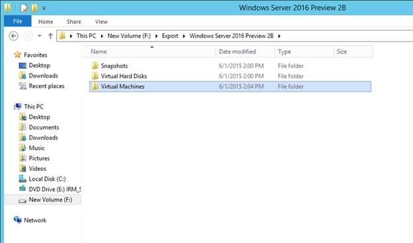Switch to the Home ribbon tab

46,22
